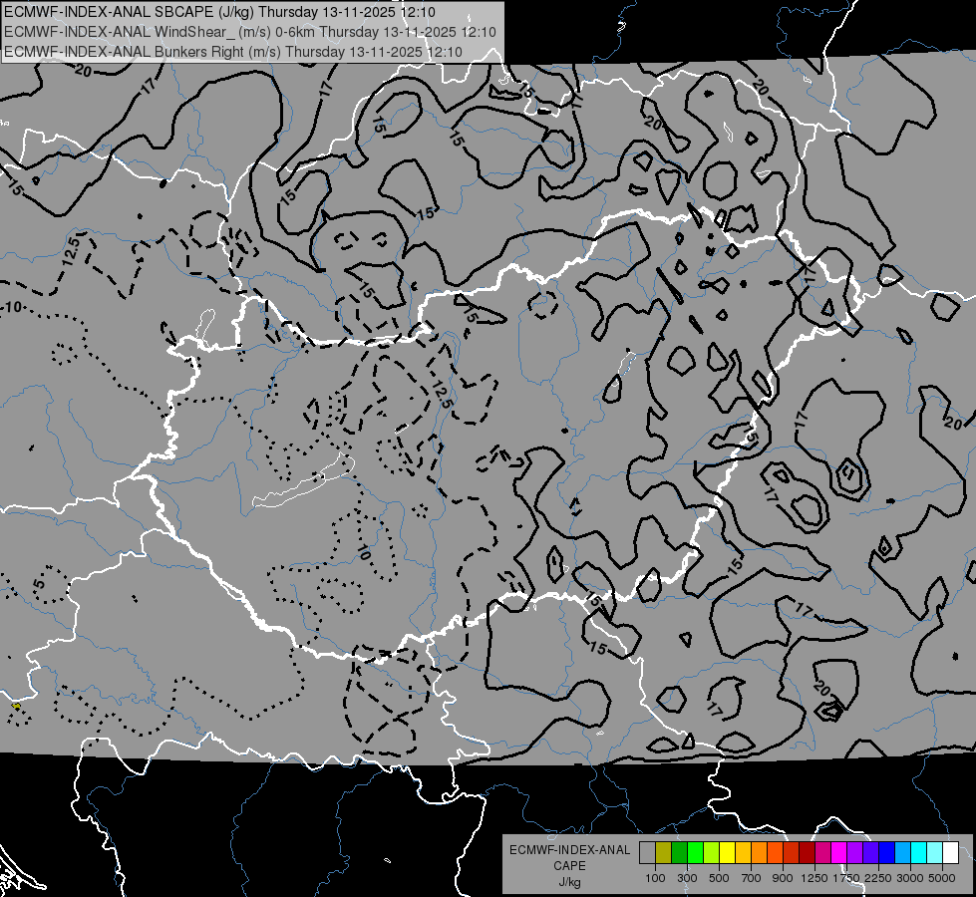
Task: Select the pure yellow legend swatch
Action: click(x=727, y=852)
